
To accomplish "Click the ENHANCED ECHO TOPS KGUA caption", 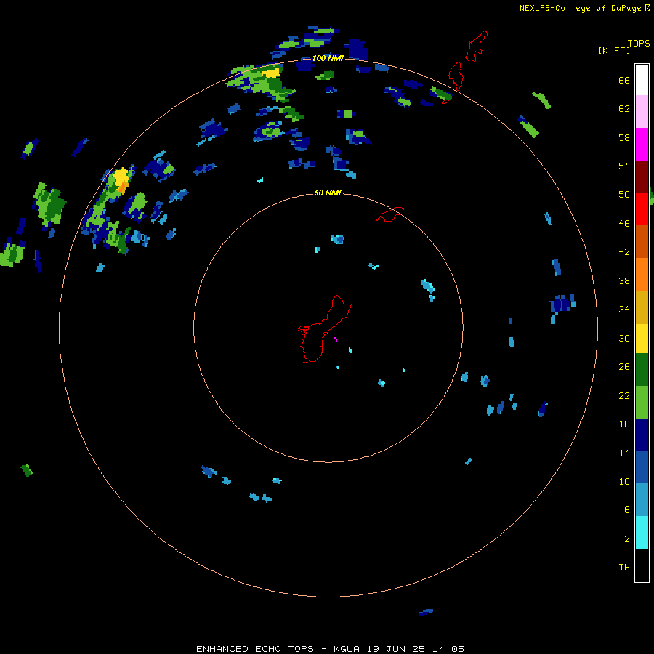I will point(330,649).
